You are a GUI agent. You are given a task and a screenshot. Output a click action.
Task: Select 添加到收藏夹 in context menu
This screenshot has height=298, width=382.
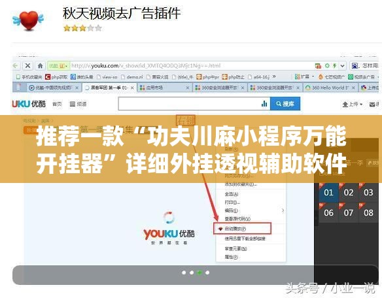[251, 184]
